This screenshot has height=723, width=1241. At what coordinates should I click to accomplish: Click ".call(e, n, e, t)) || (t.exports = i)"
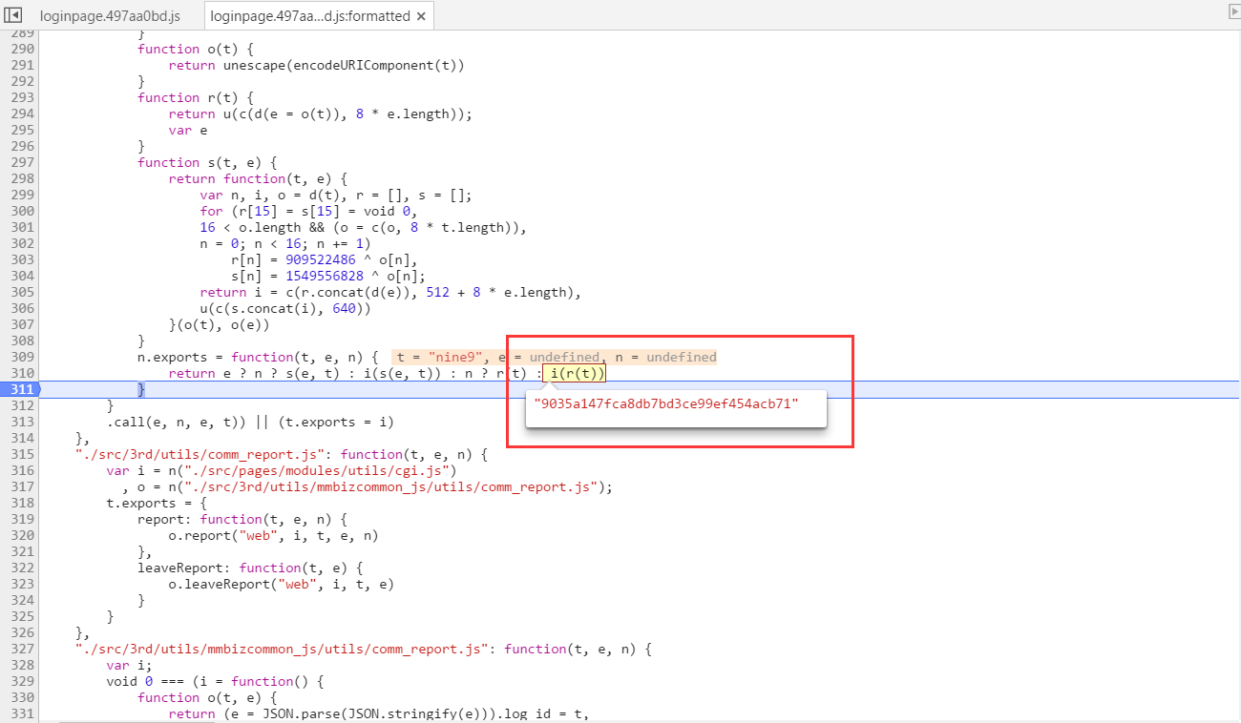[x=250, y=422]
